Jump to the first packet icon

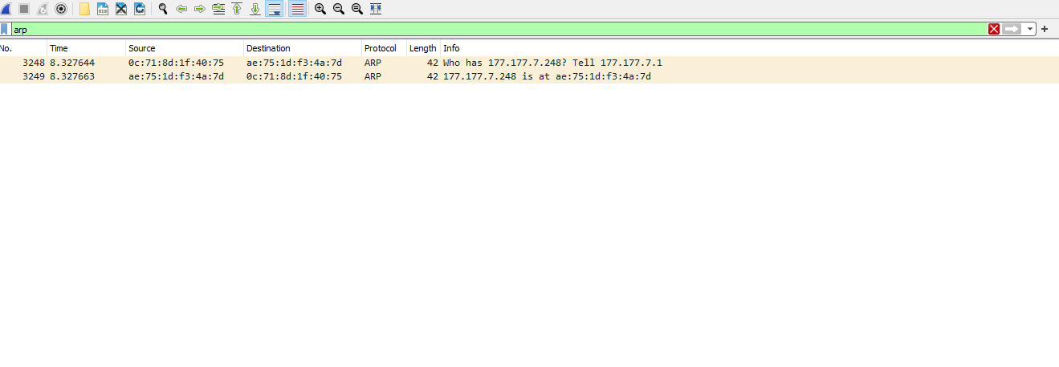(237, 9)
